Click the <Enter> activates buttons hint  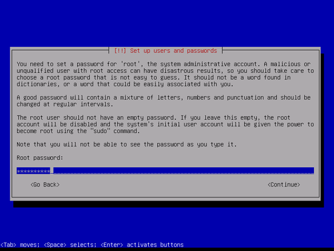pyautogui.click(x=142, y=244)
